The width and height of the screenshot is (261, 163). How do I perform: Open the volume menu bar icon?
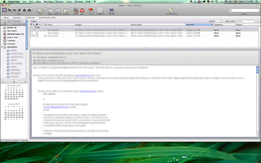[230, 2]
